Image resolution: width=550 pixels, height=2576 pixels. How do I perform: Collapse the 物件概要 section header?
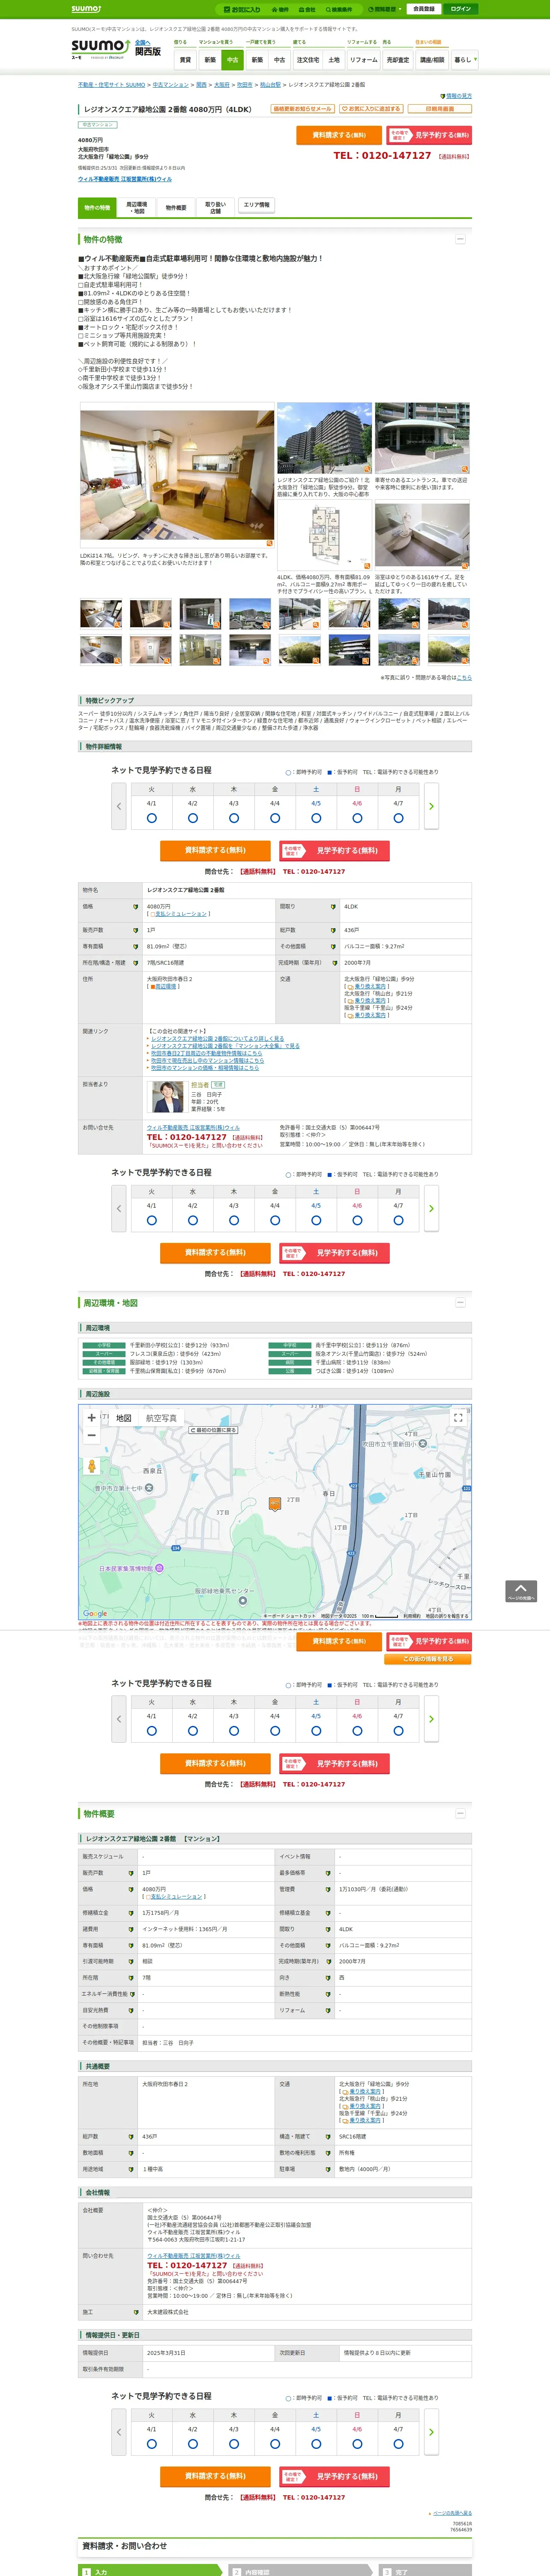tap(460, 1813)
